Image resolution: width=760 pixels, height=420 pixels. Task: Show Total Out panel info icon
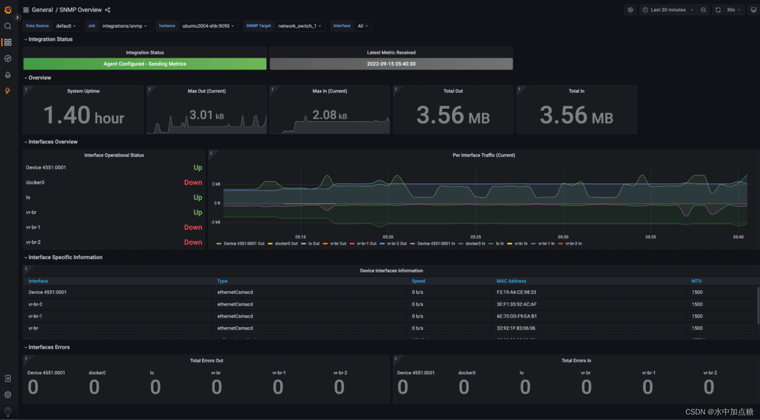tap(396, 89)
